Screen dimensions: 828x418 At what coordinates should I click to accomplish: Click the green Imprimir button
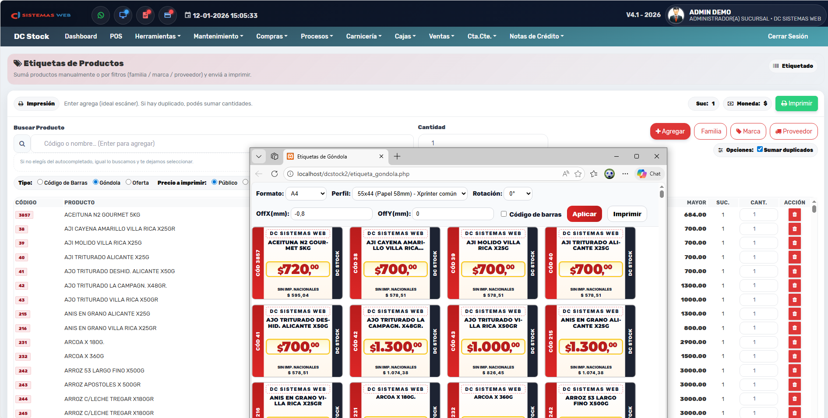point(796,103)
